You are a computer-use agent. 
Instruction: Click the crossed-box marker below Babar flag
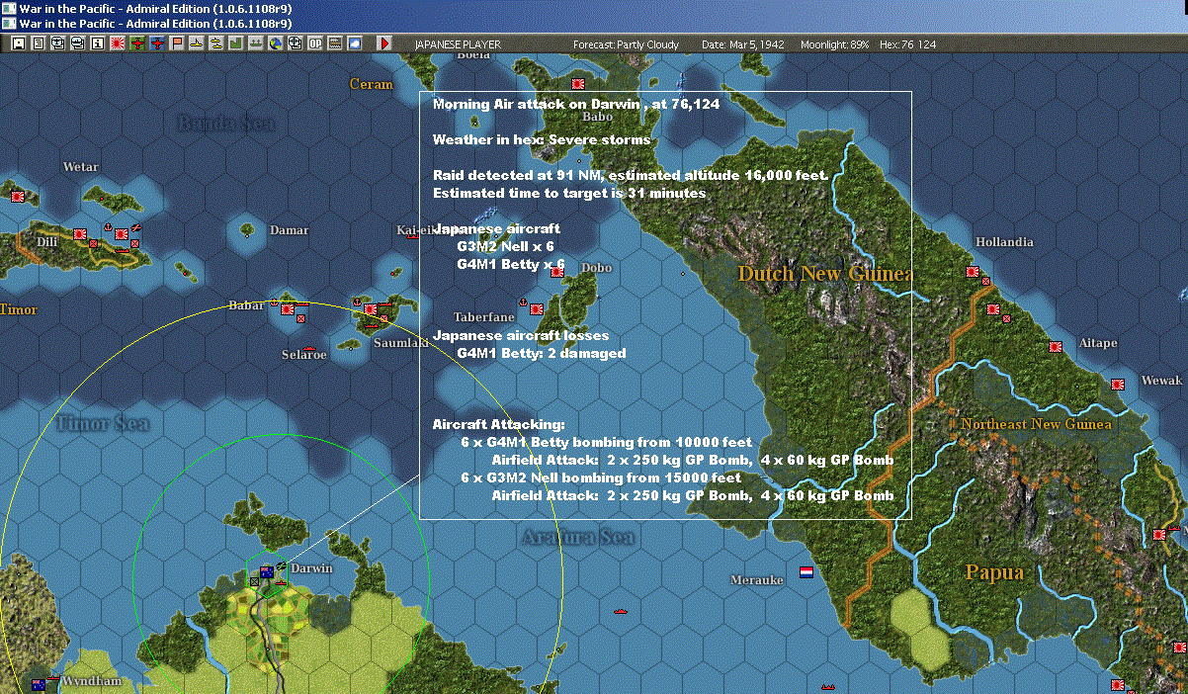point(300,319)
